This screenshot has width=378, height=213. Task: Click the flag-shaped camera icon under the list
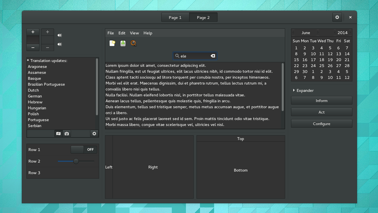tap(58, 134)
